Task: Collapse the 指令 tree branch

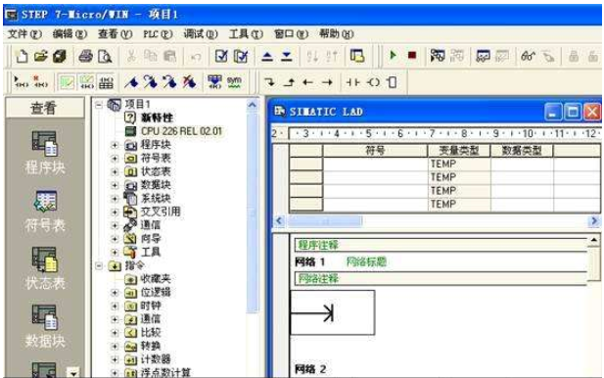Action: click(x=99, y=265)
